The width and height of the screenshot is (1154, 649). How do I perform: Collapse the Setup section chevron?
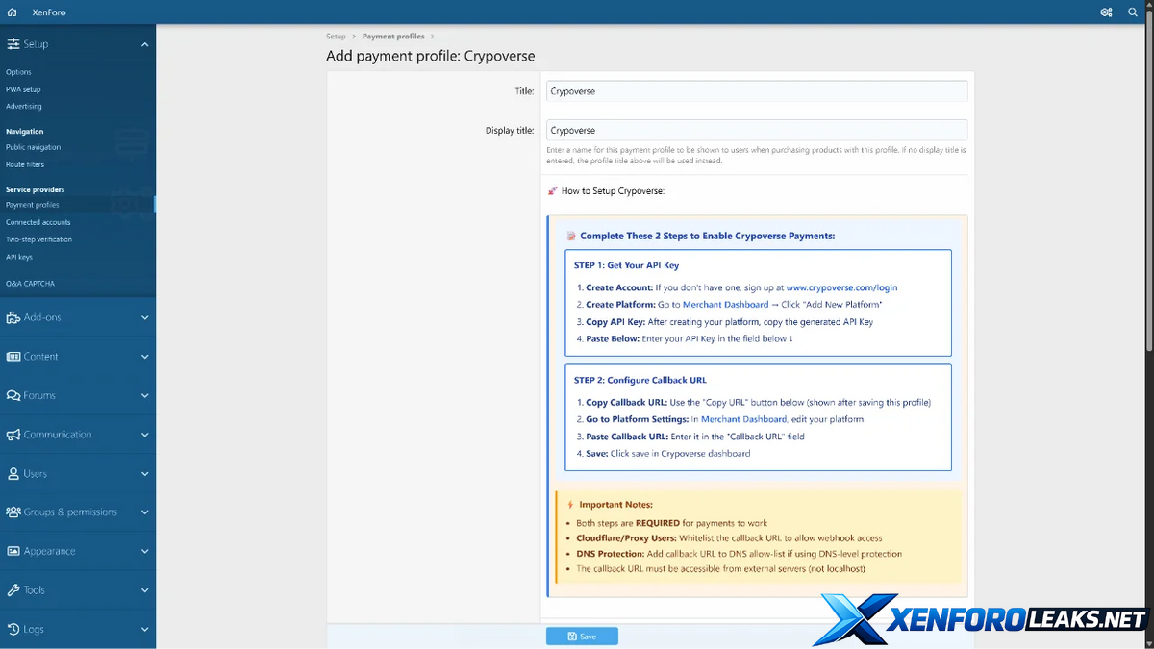coord(144,44)
